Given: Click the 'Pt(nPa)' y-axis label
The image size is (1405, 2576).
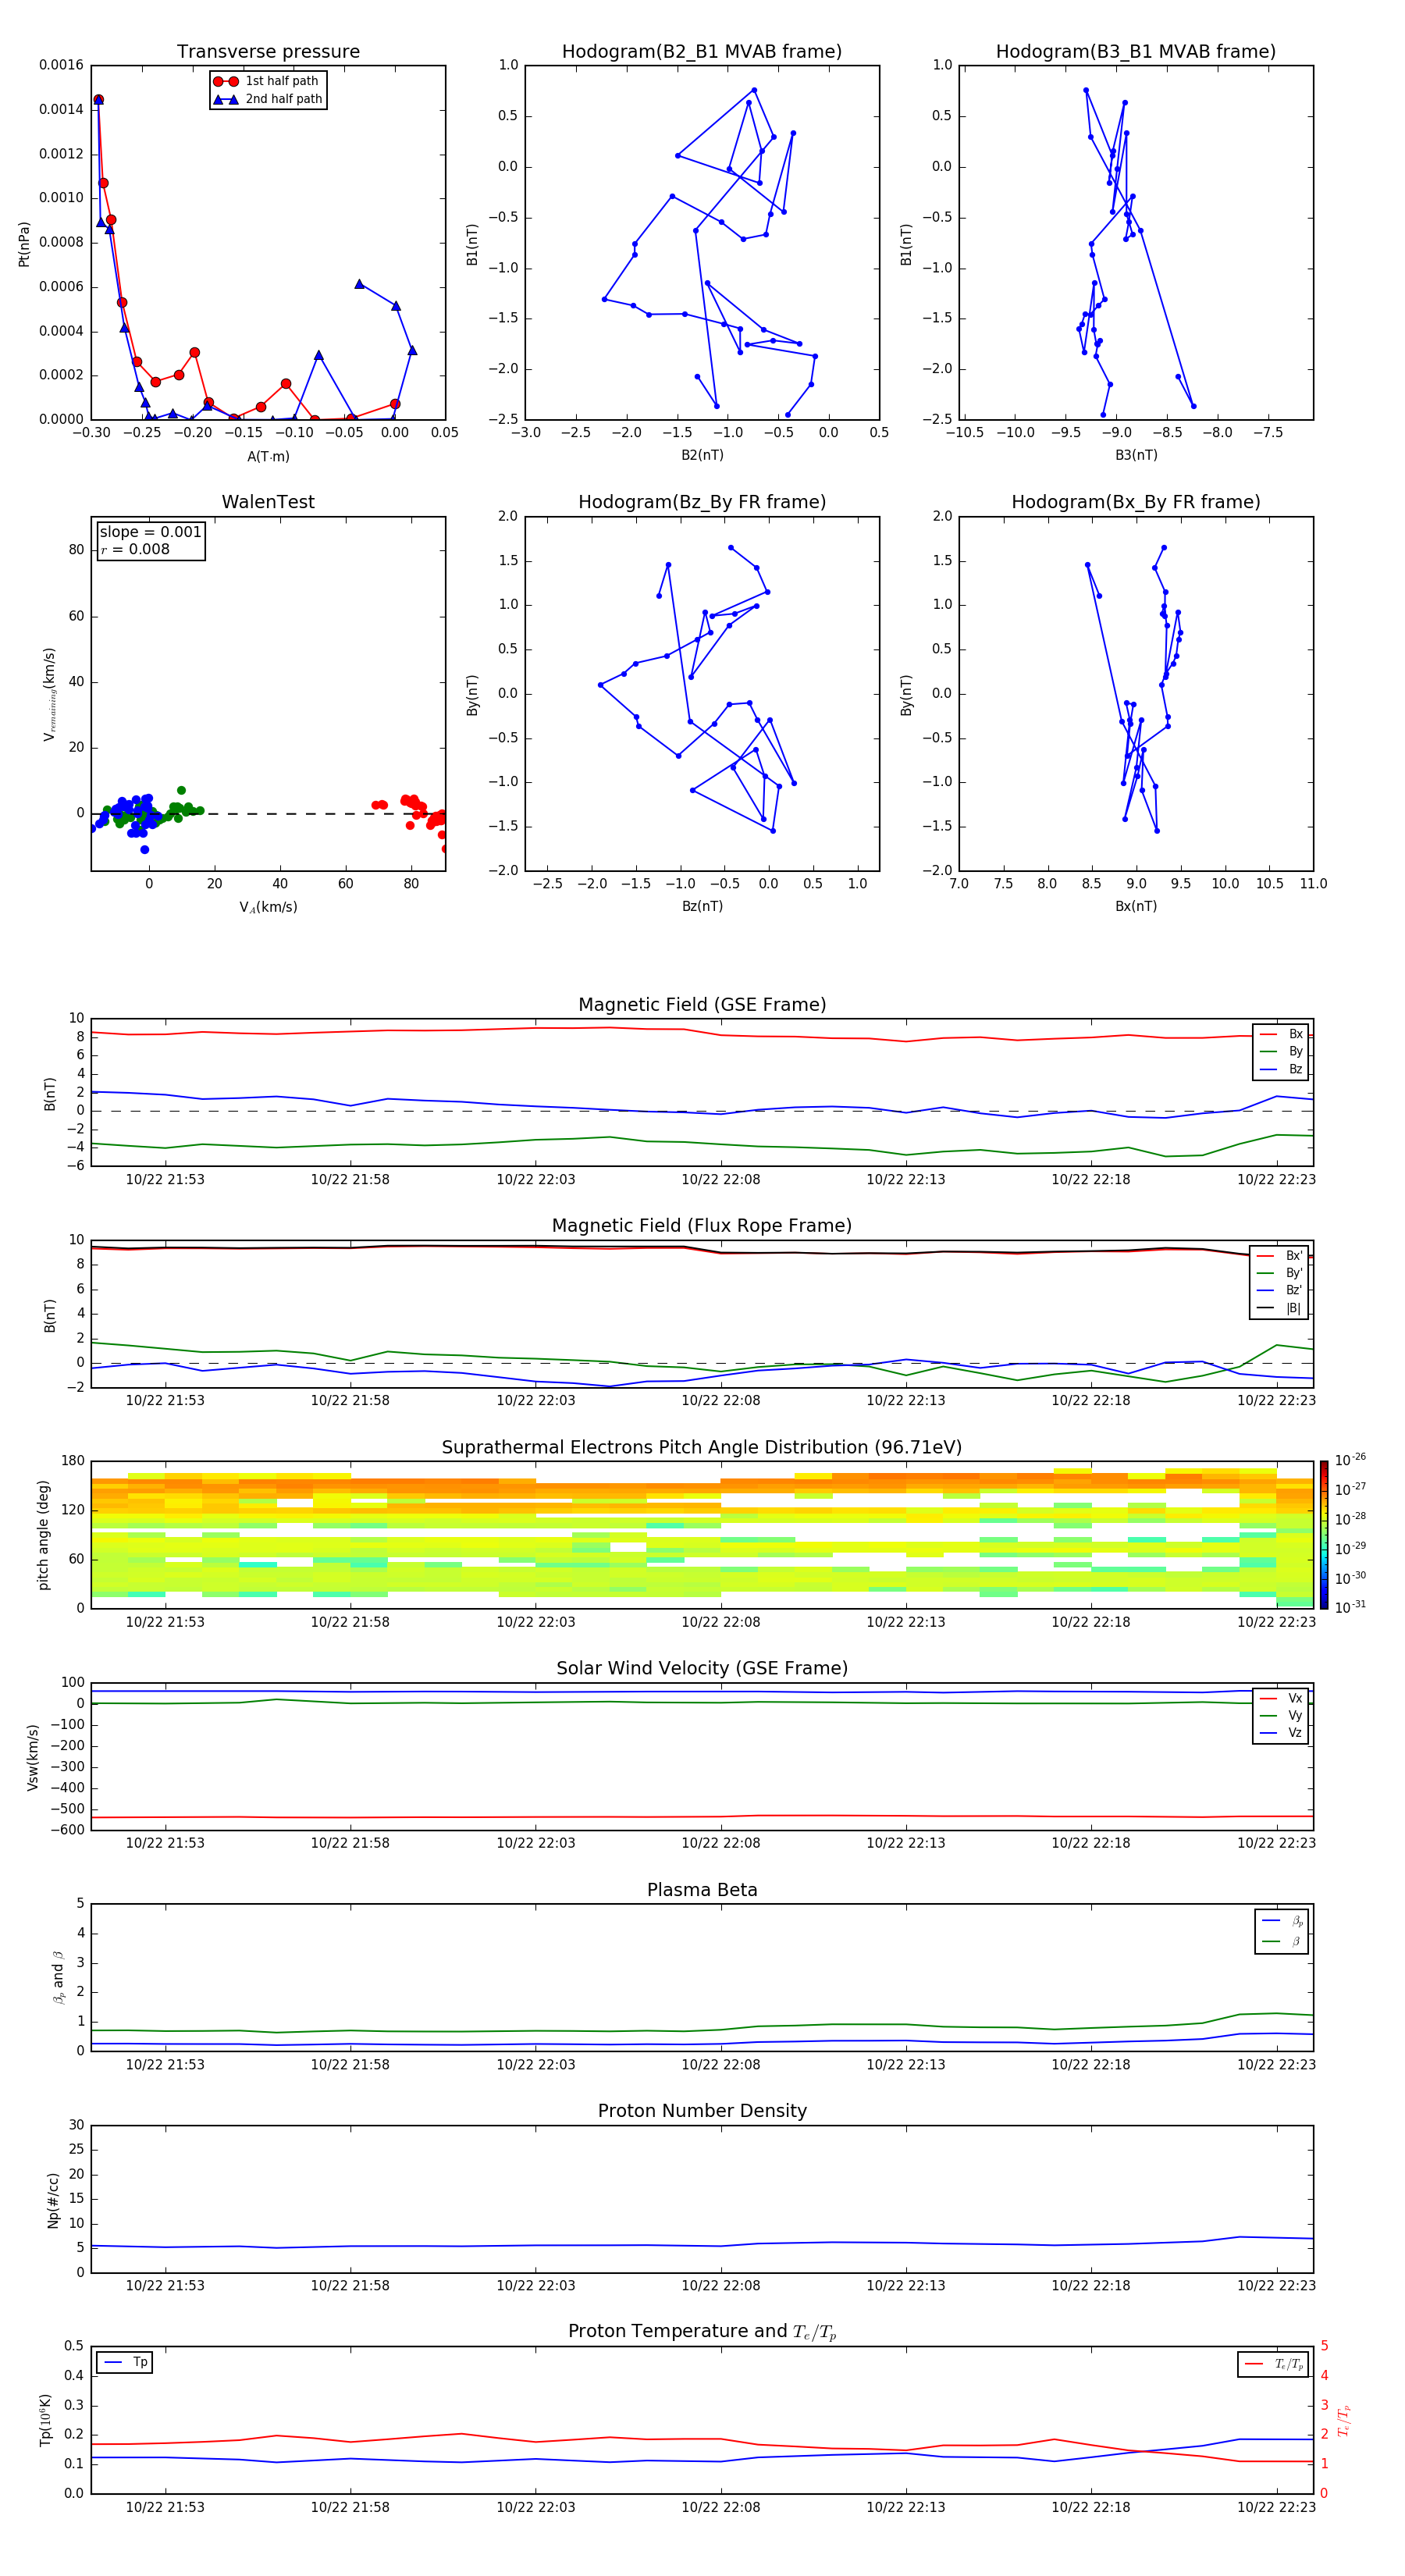Looking at the screenshot, I should [24, 244].
